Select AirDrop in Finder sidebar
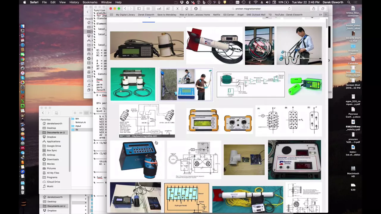The width and height of the screenshot is (381, 214). pyautogui.click(x=51, y=155)
